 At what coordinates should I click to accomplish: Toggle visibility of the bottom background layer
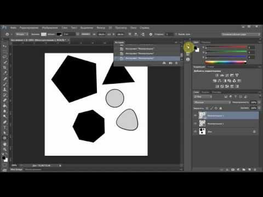(x=195, y=131)
